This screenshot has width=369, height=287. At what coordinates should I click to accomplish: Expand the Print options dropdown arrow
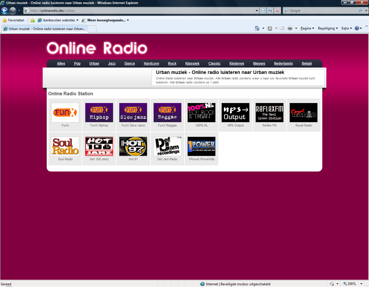[x=296, y=28]
